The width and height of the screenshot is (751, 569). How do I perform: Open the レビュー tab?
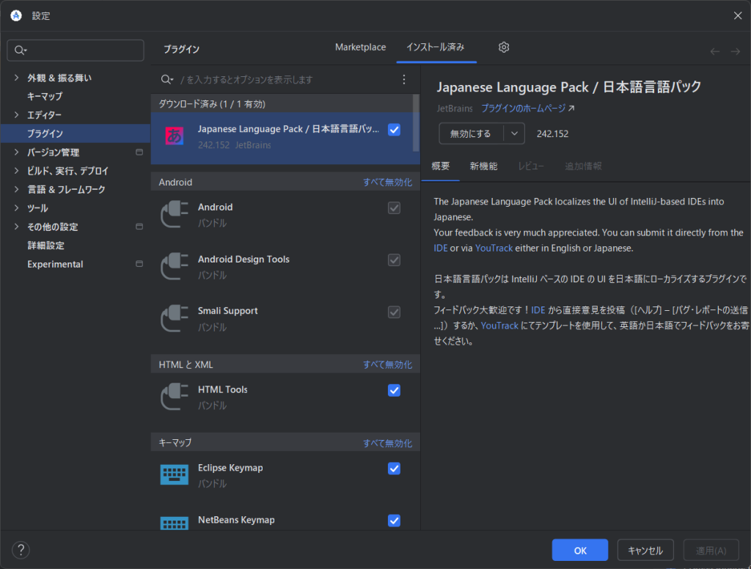coord(531,166)
